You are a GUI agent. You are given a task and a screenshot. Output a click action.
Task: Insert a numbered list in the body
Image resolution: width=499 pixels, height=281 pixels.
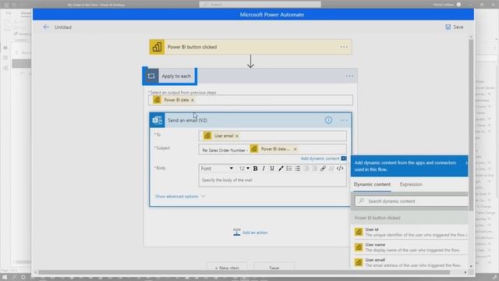click(298, 169)
